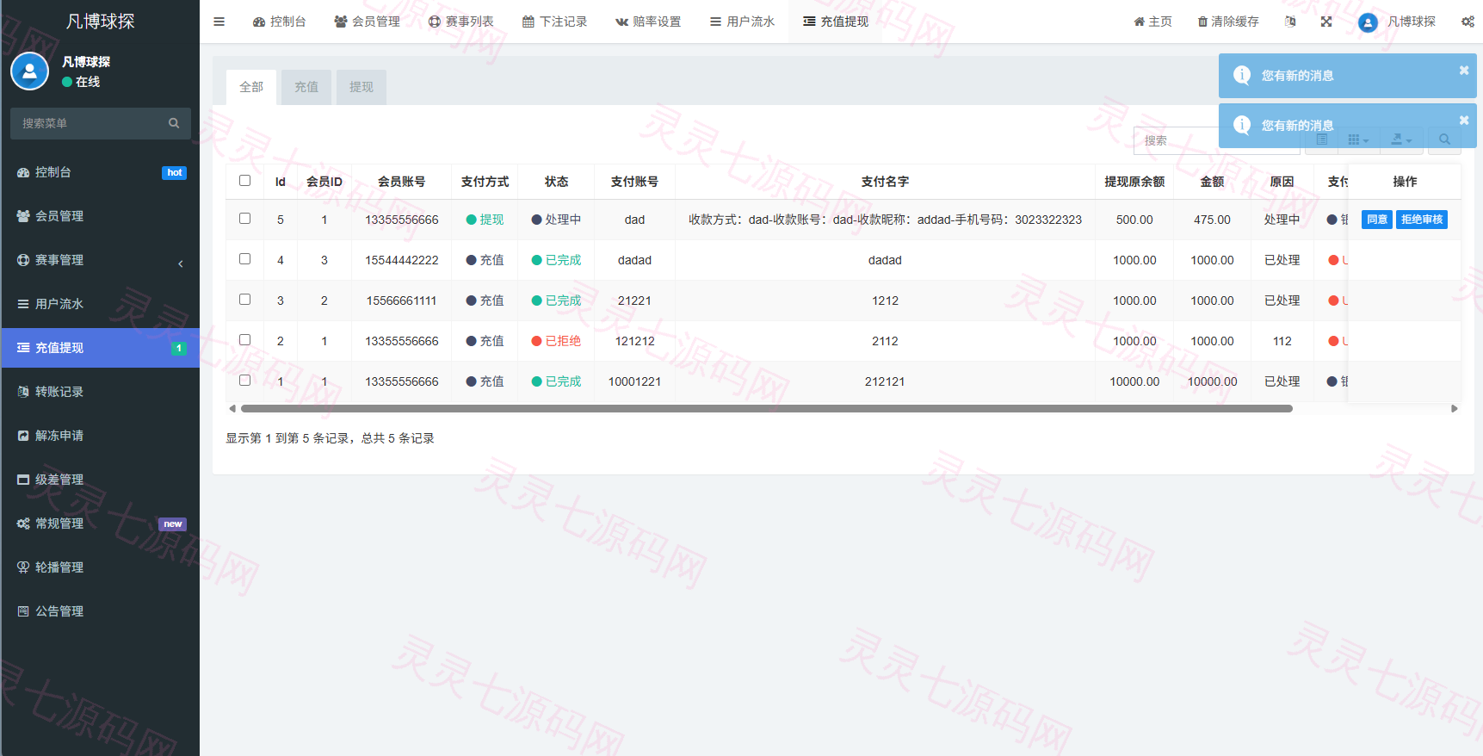
Task: Click the 已拒绝 status in row Id 2
Action: click(556, 341)
